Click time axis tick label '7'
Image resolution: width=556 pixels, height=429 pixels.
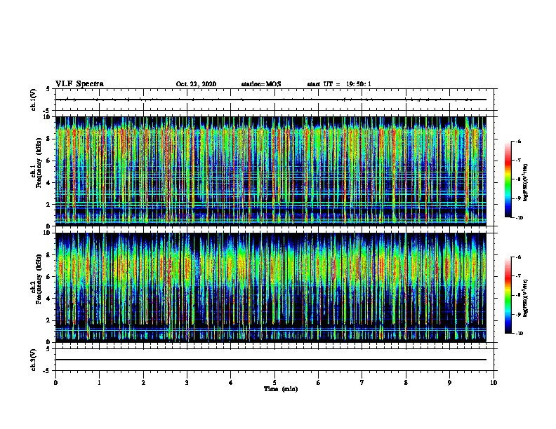[x=362, y=383]
